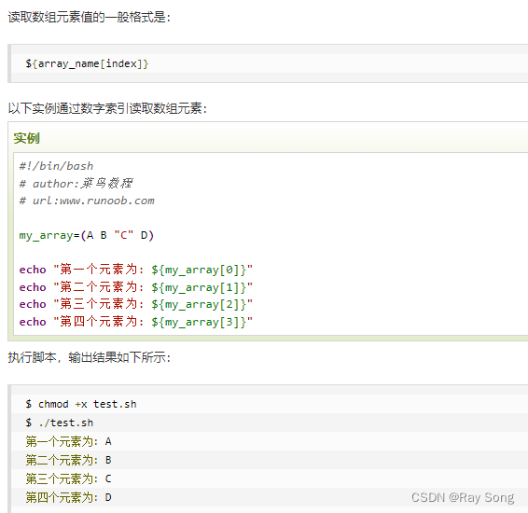Click the my_array=(A B "C" D) line
Screen dimensions: 528x513
coord(87,235)
